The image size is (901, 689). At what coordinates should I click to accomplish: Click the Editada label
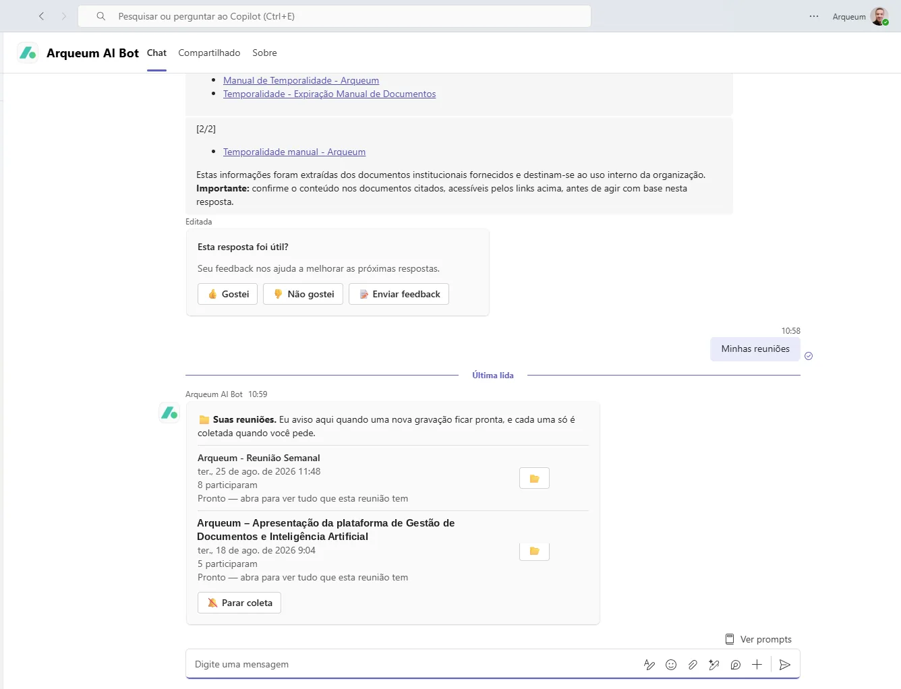199,222
